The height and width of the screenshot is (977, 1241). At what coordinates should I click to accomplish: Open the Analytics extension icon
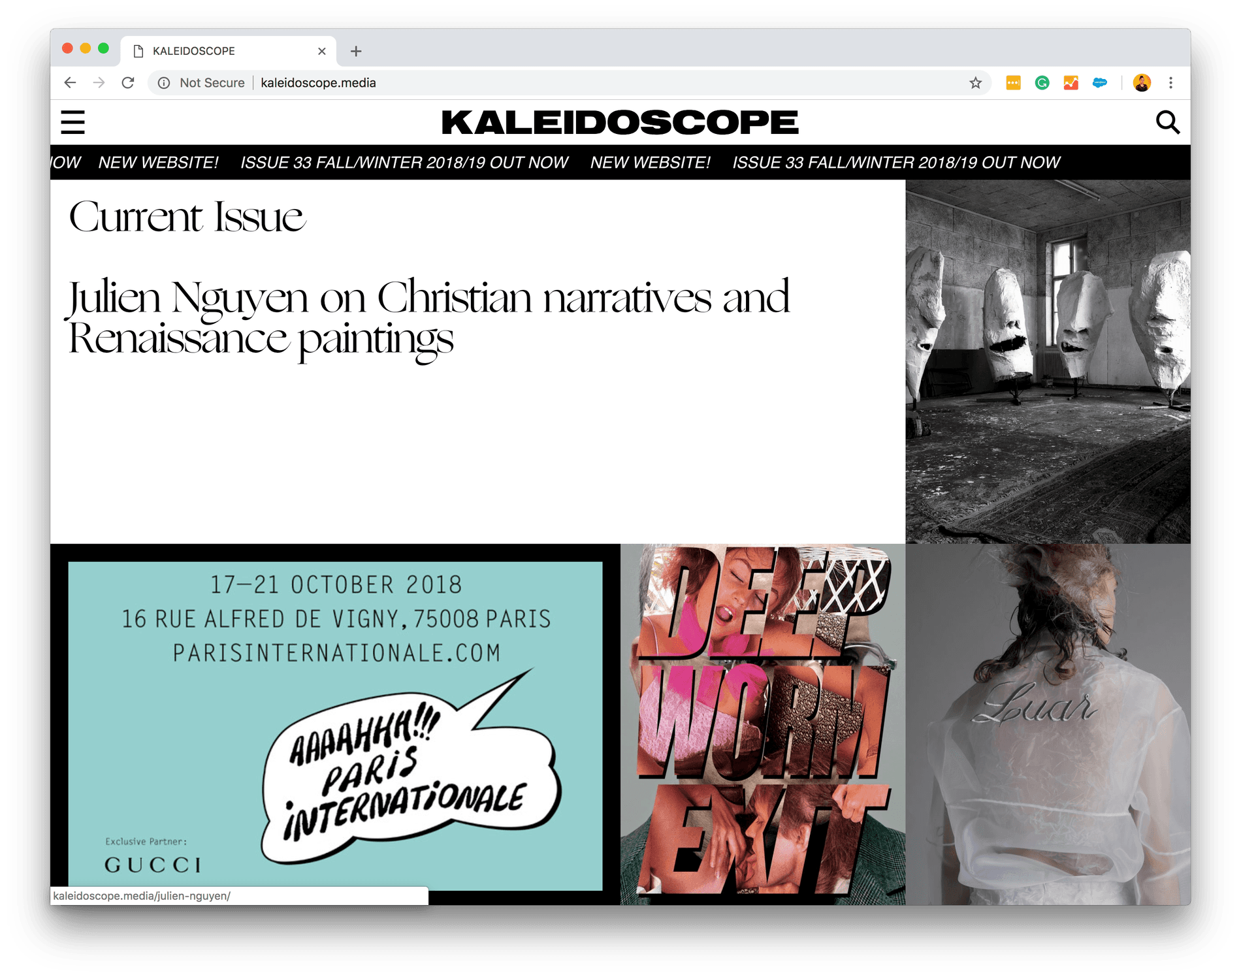coord(1071,83)
